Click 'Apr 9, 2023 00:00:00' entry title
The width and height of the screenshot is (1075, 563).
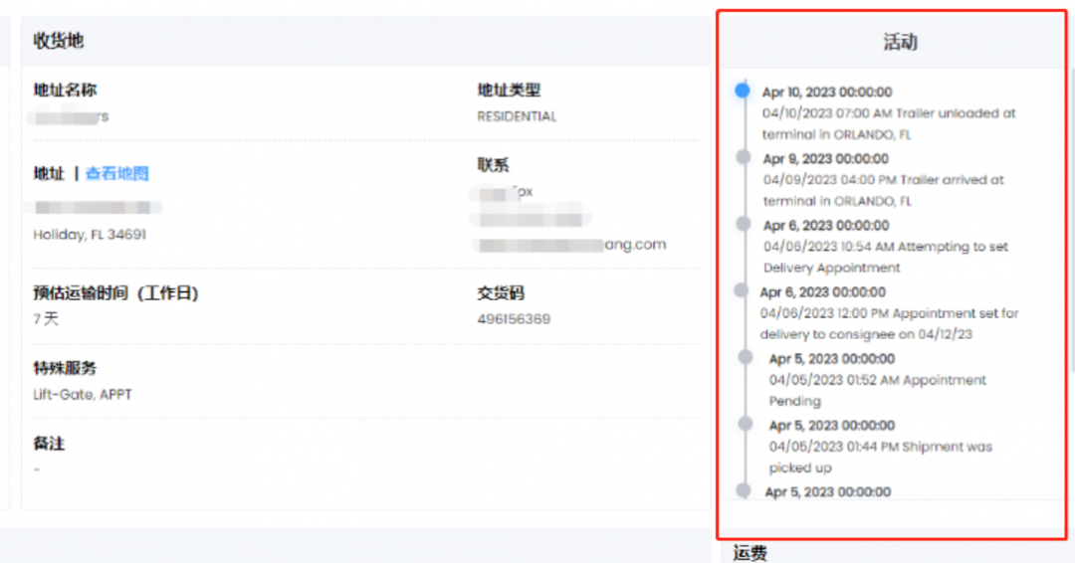tap(825, 159)
